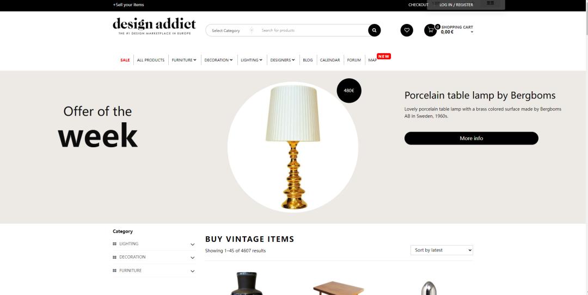
Task: Click the grid icon beside FURNITURE category
Action: coord(115,271)
